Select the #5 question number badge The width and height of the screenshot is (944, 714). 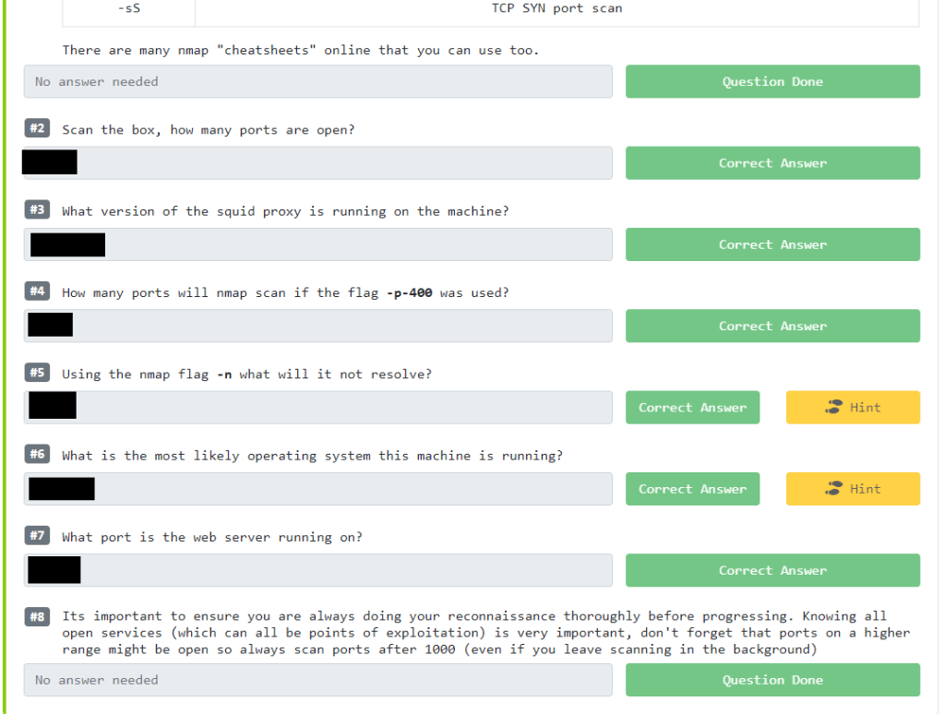pos(37,373)
